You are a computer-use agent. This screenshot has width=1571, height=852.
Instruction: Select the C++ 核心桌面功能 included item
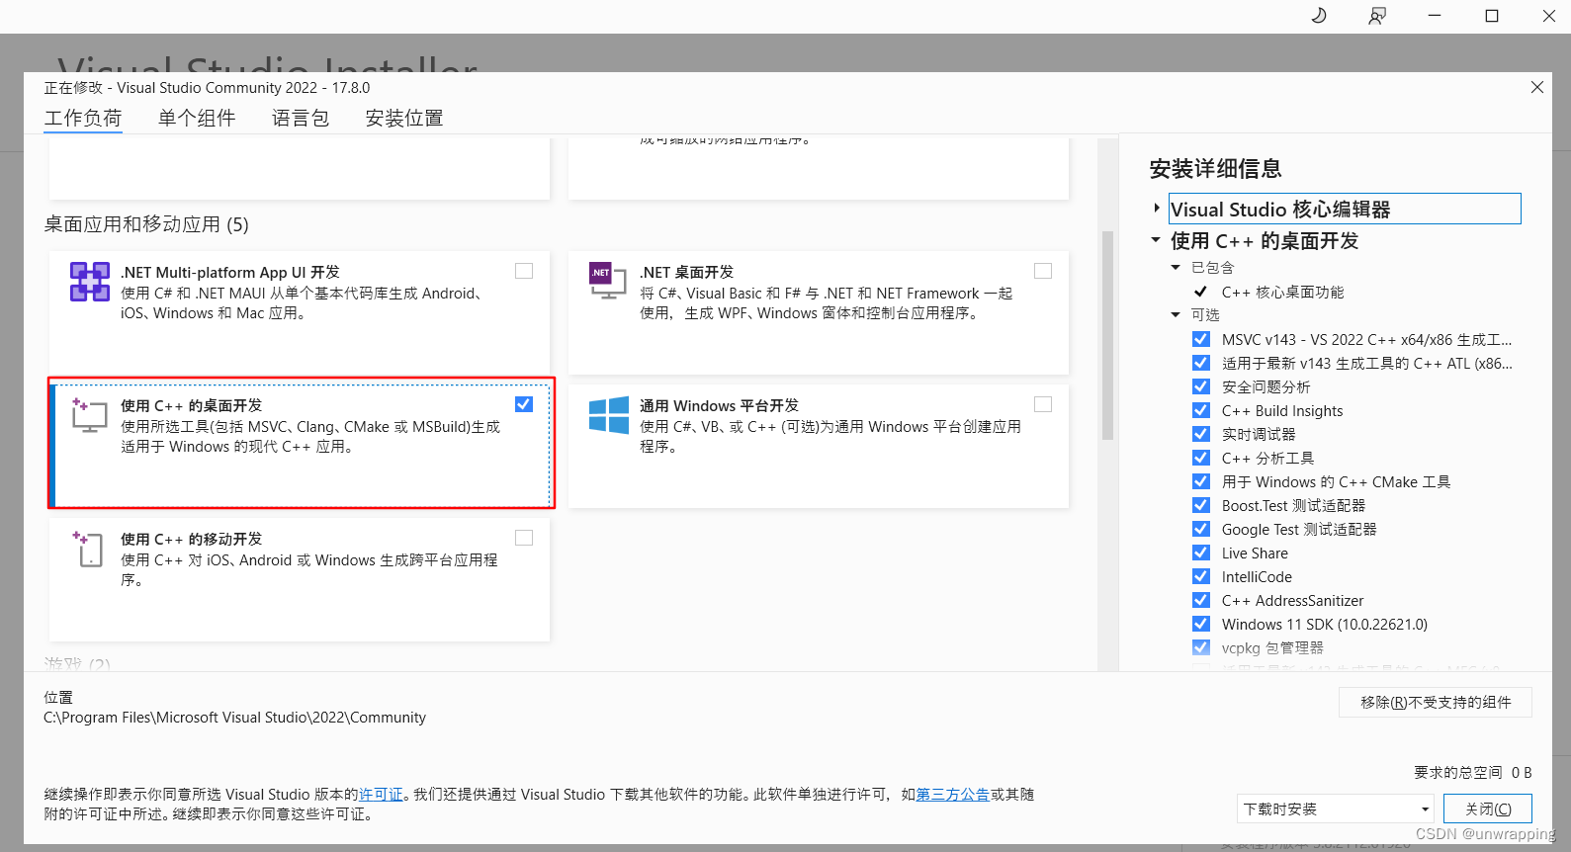click(1282, 292)
